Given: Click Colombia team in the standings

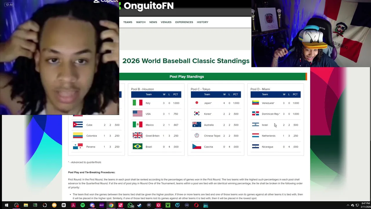Looking at the screenshot, I should pos(91,136).
